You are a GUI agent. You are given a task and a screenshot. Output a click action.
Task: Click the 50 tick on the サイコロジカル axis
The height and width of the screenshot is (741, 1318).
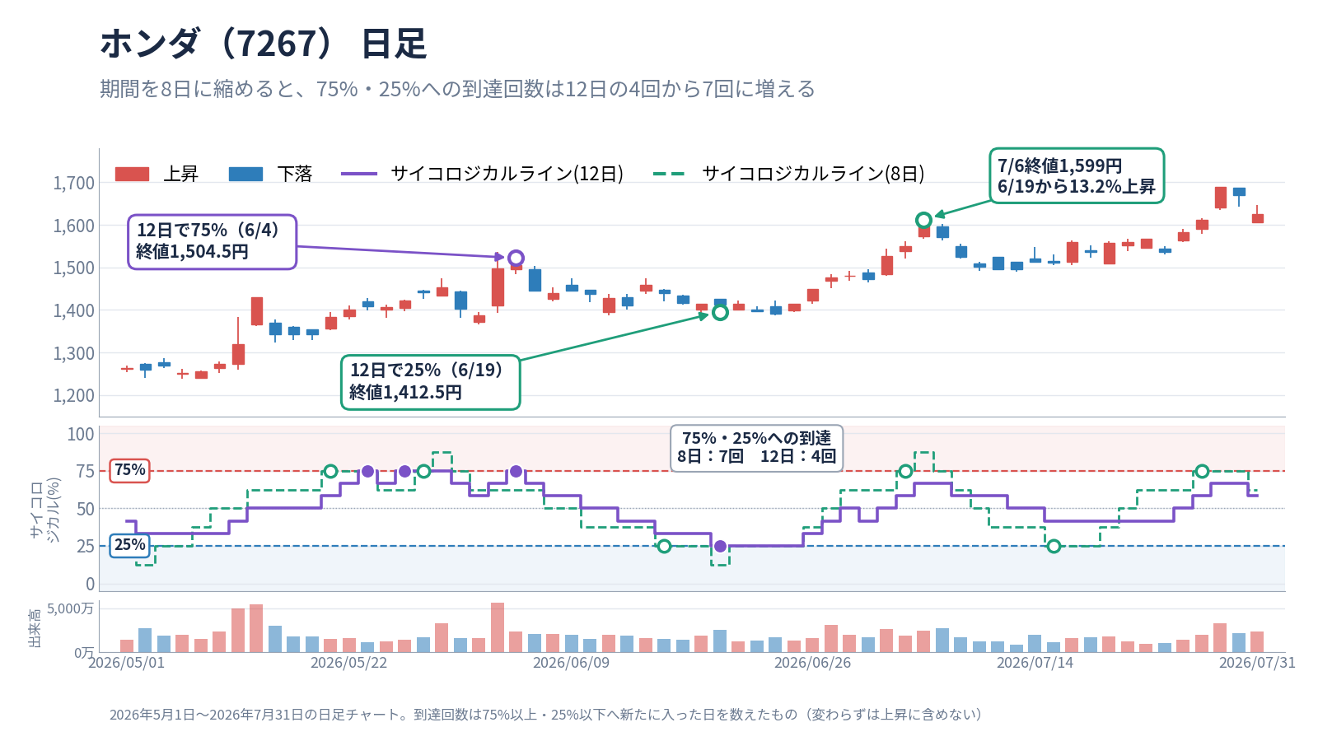click(x=86, y=509)
